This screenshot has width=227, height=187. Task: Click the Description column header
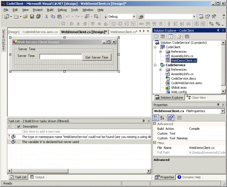(x=86, y=127)
